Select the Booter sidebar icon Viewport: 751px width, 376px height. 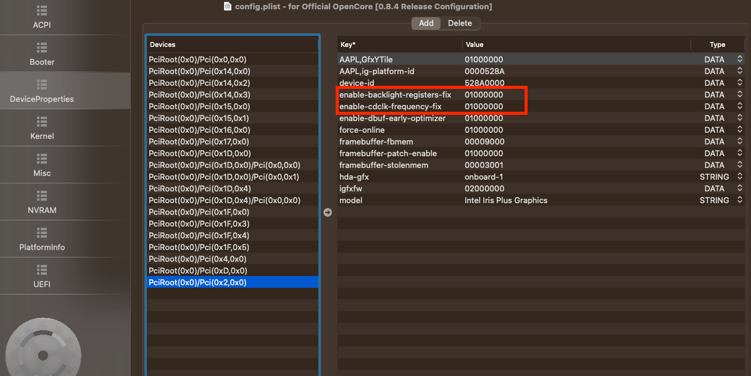coord(42,48)
